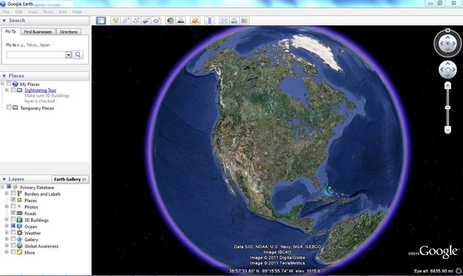Open the Fly to history dropdown arrow
The height and width of the screenshot is (276, 463).
click(68, 55)
